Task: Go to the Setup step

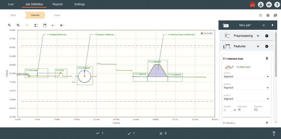Action: (13, 15)
